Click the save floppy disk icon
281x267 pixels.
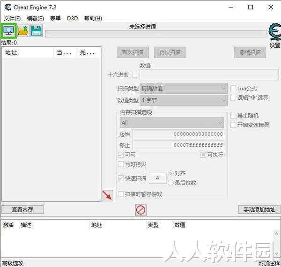[37, 31]
